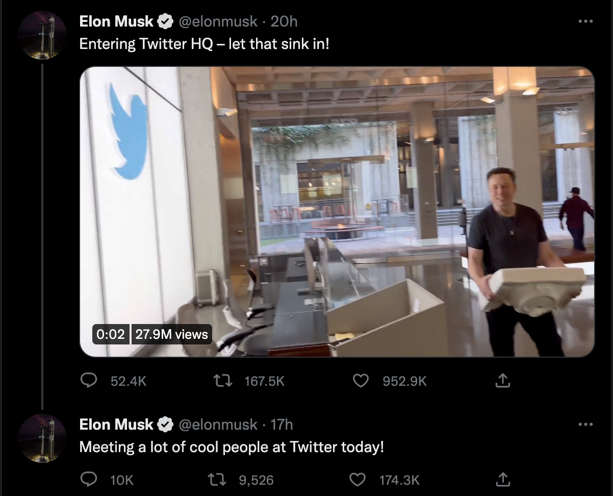The width and height of the screenshot is (613, 496).
Task: Click the 0:02 video time indicator
Action: tap(111, 334)
